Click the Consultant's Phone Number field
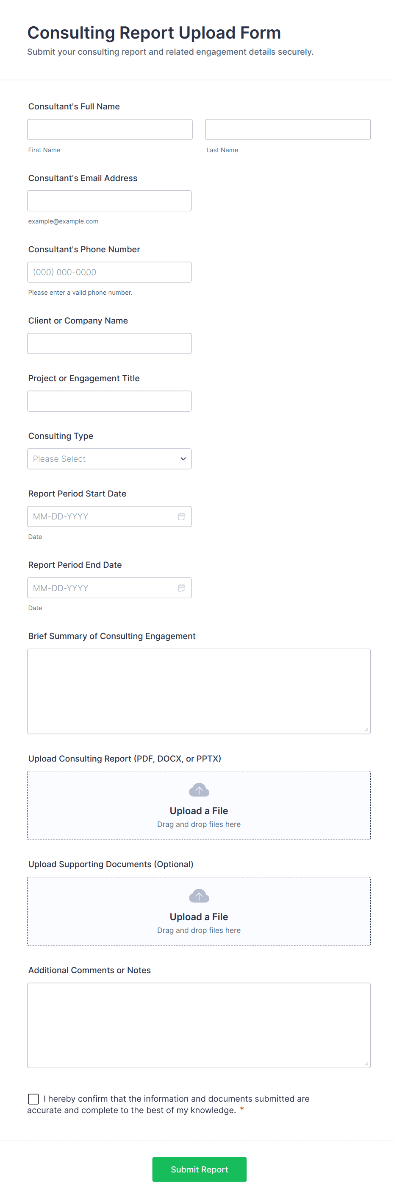 pos(109,272)
